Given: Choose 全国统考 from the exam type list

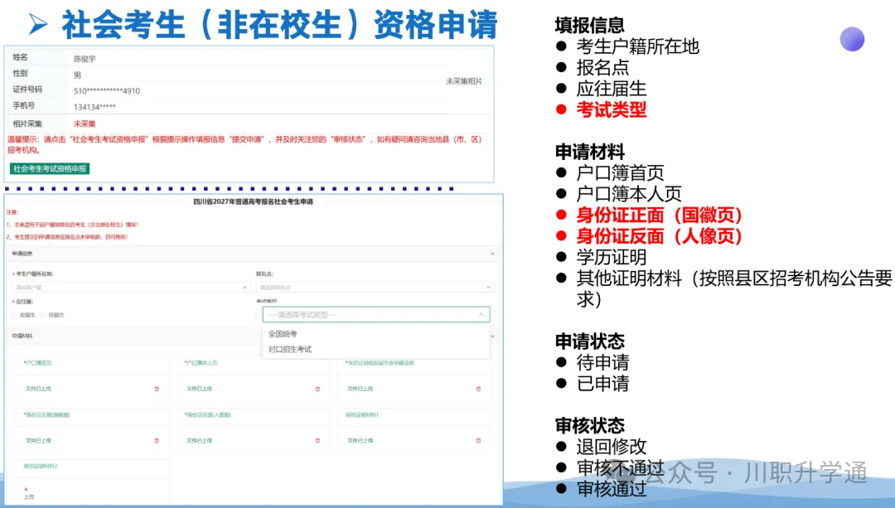Looking at the screenshot, I should click(283, 334).
